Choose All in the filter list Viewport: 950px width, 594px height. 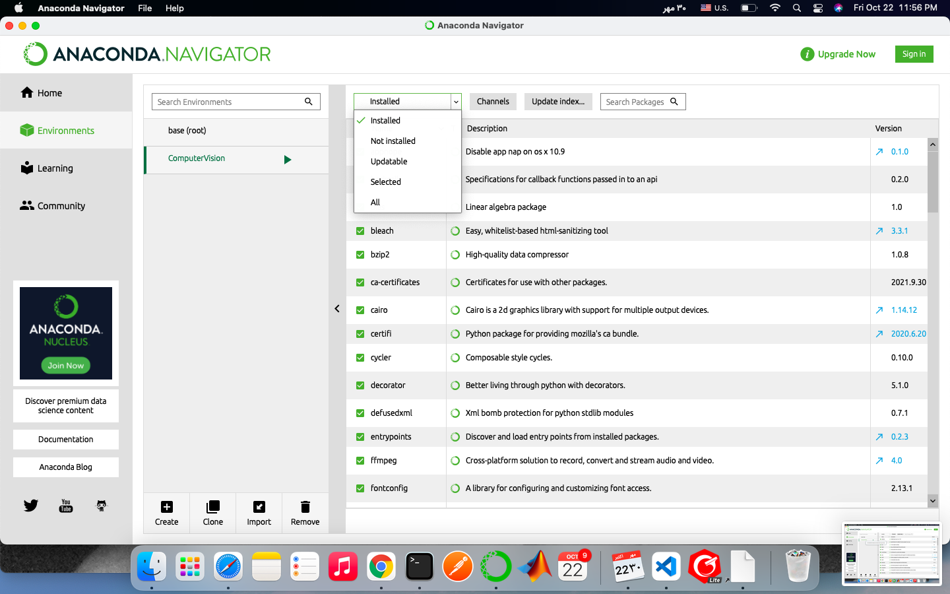pyautogui.click(x=408, y=203)
